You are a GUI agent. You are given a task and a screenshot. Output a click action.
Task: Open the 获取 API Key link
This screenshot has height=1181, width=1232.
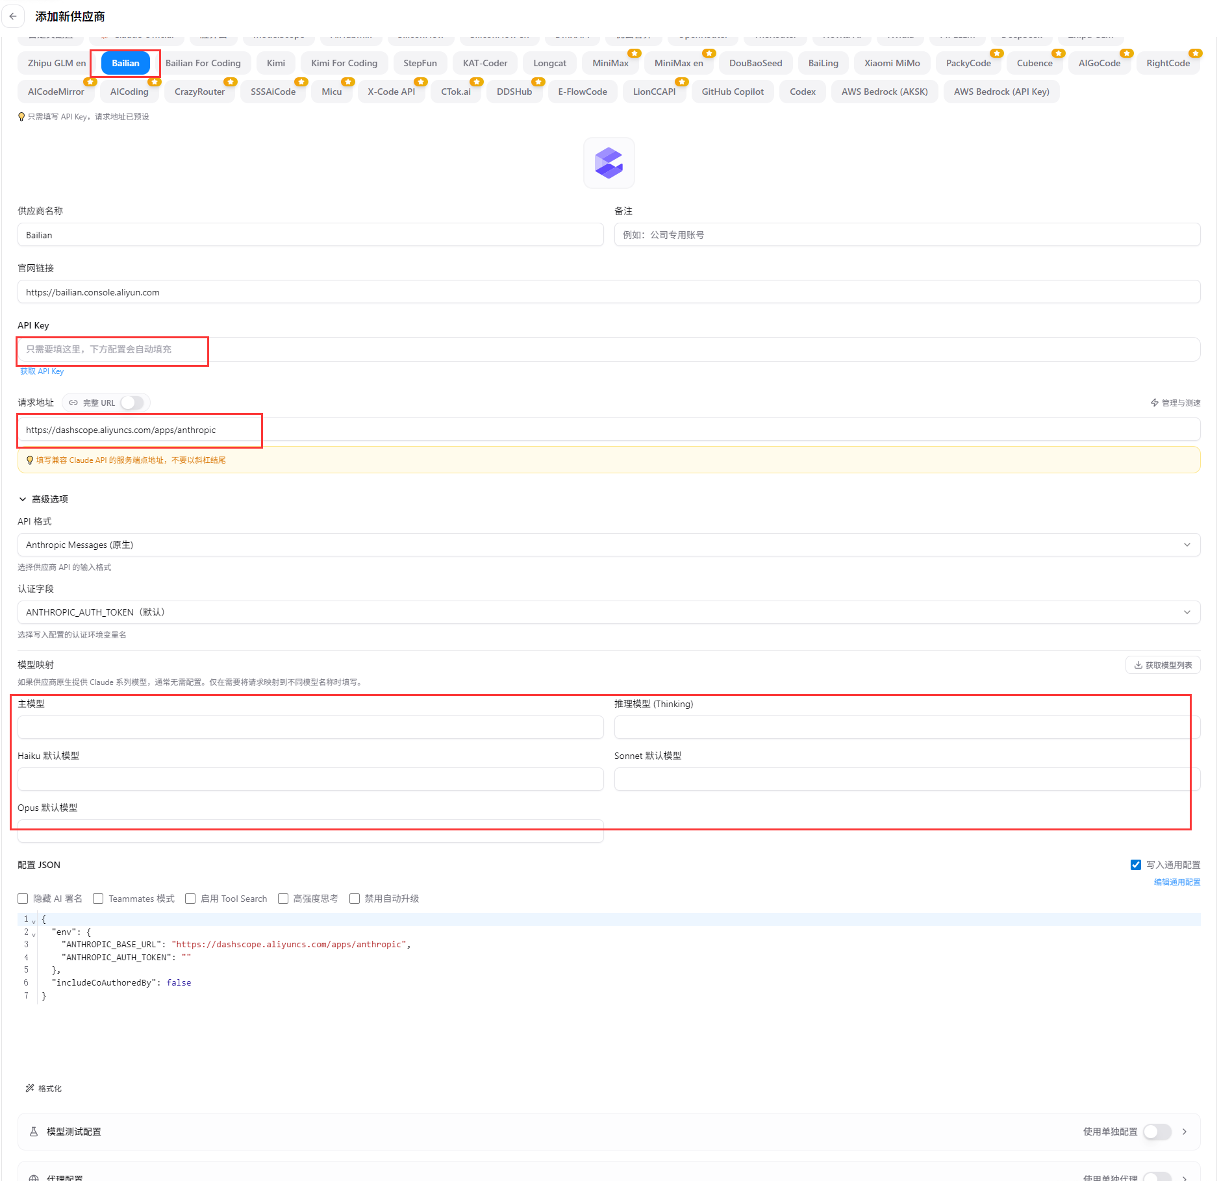pyautogui.click(x=42, y=371)
